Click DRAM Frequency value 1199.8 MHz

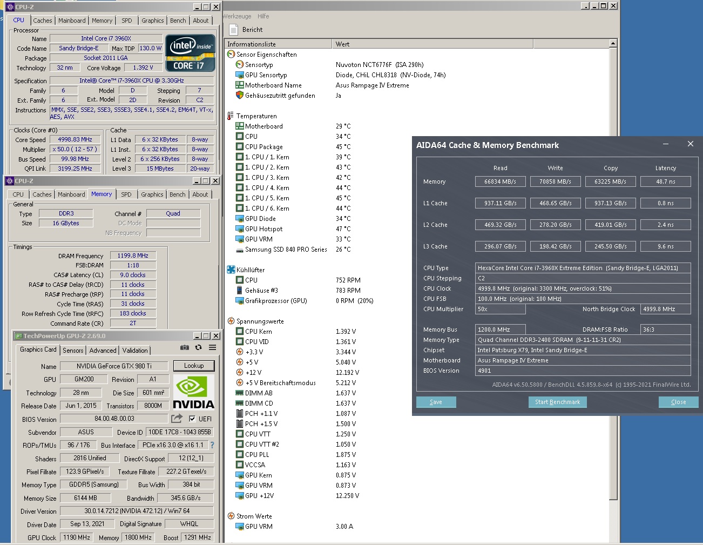[133, 255]
